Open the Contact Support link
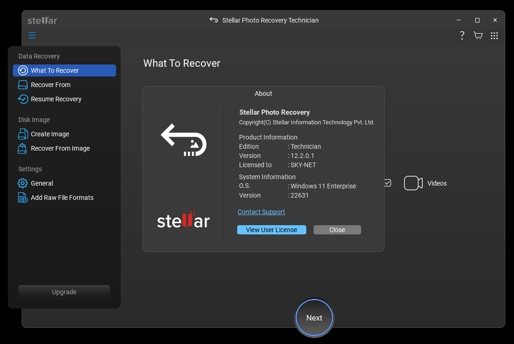 (261, 212)
